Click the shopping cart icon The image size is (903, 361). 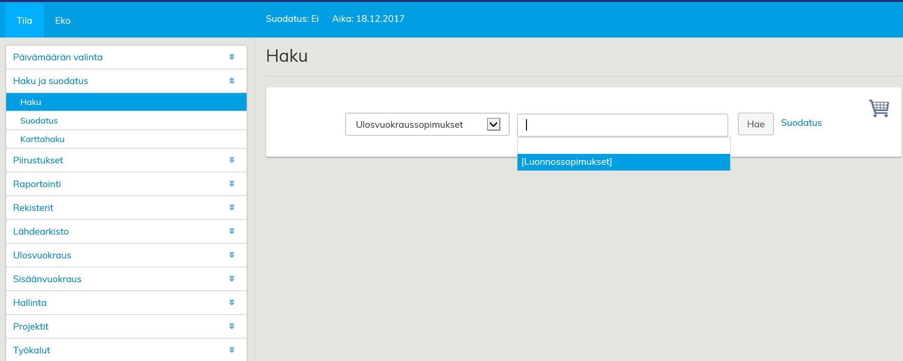(x=878, y=108)
